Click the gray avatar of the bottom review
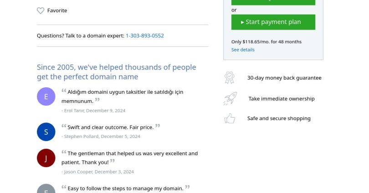 46,188
